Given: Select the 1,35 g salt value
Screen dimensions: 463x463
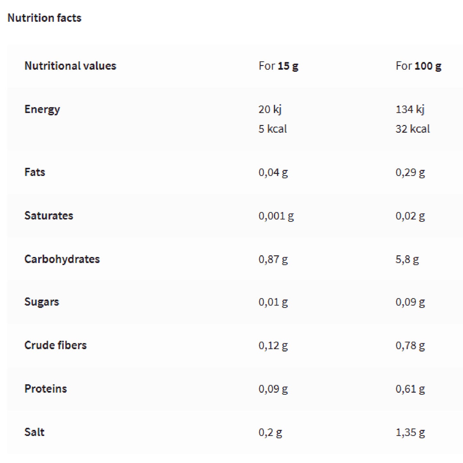Looking at the screenshot, I should [410, 433].
